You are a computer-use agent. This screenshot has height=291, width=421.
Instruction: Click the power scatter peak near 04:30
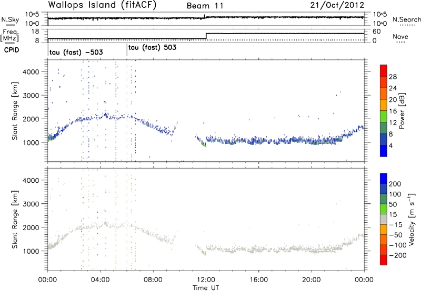(x=106, y=115)
